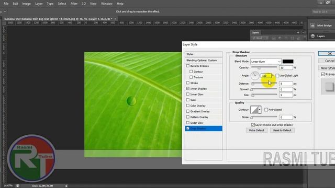Click the Noise slider track
This screenshot has width=335, height=188.
tap(264, 117)
